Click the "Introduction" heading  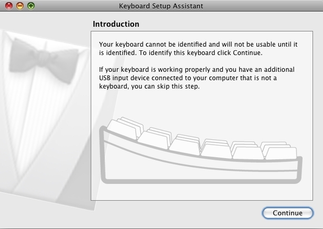[x=116, y=24]
